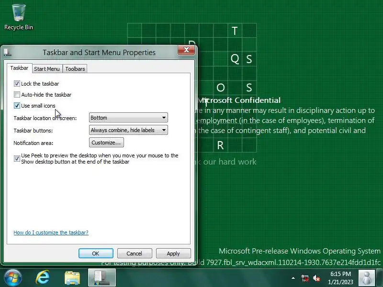Click the Start orb button
Image resolution: width=383 pixels, height=287 pixels.
click(x=13, y=278)
